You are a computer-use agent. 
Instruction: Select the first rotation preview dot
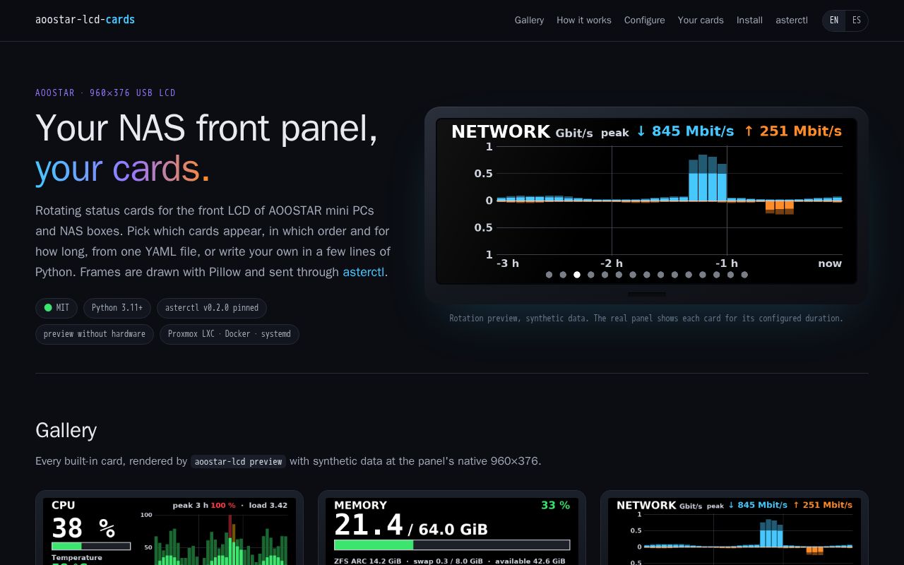click(549, 275)
